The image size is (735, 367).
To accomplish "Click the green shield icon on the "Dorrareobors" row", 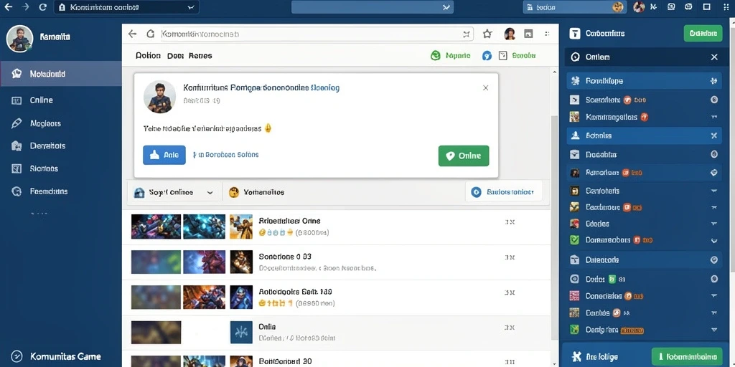I will point(574,240).
